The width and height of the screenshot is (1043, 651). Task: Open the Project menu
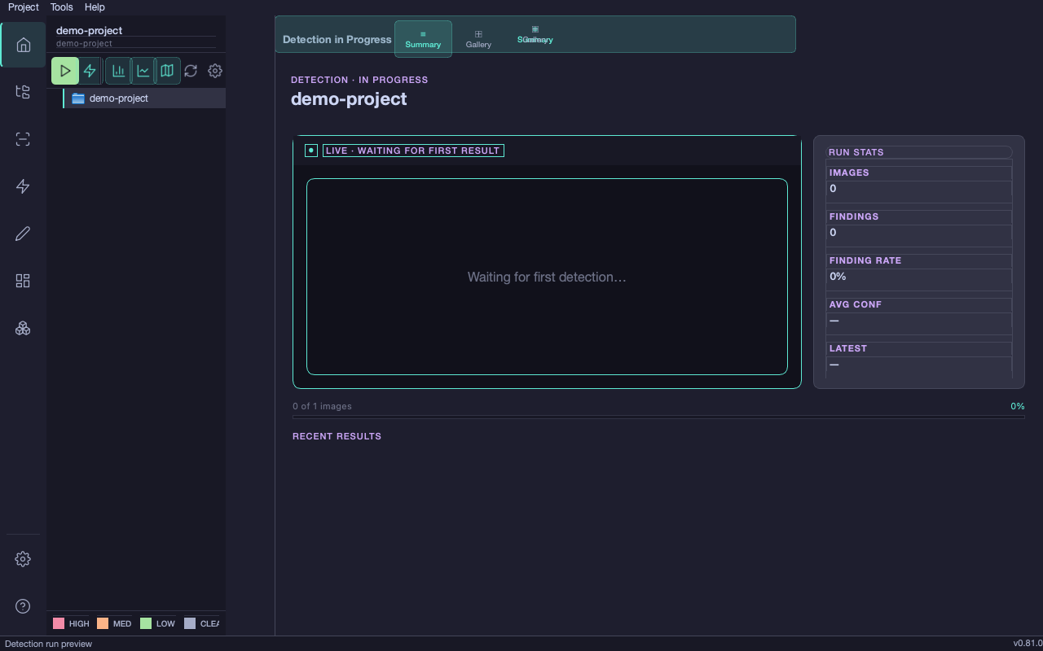tap(24, 7)
